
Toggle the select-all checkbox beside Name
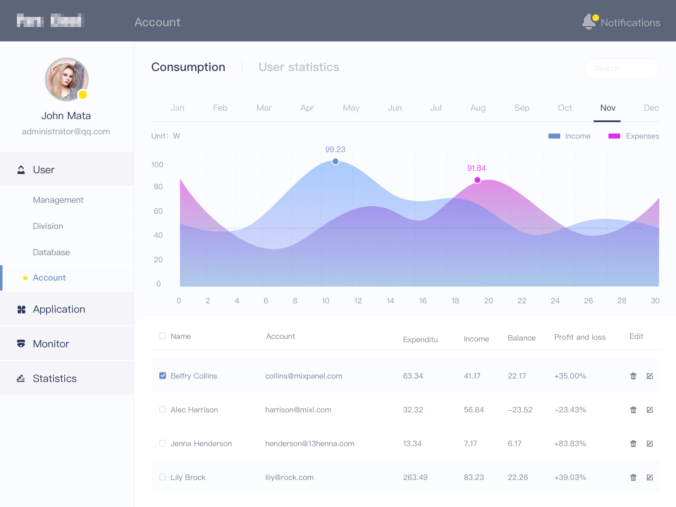click(x=163, y=336)
